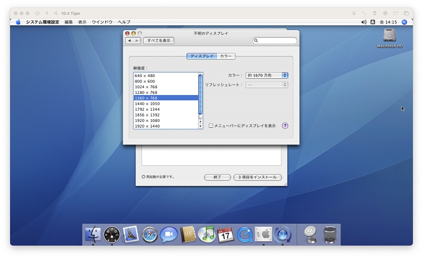Viewport: 423px width, 258px height.
Task: Open Address Book in the Dock
Action: coord(188,234)
